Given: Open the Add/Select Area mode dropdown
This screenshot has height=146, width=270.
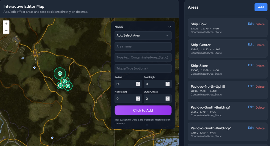Looking at the screenshot, I should (143, 35).
